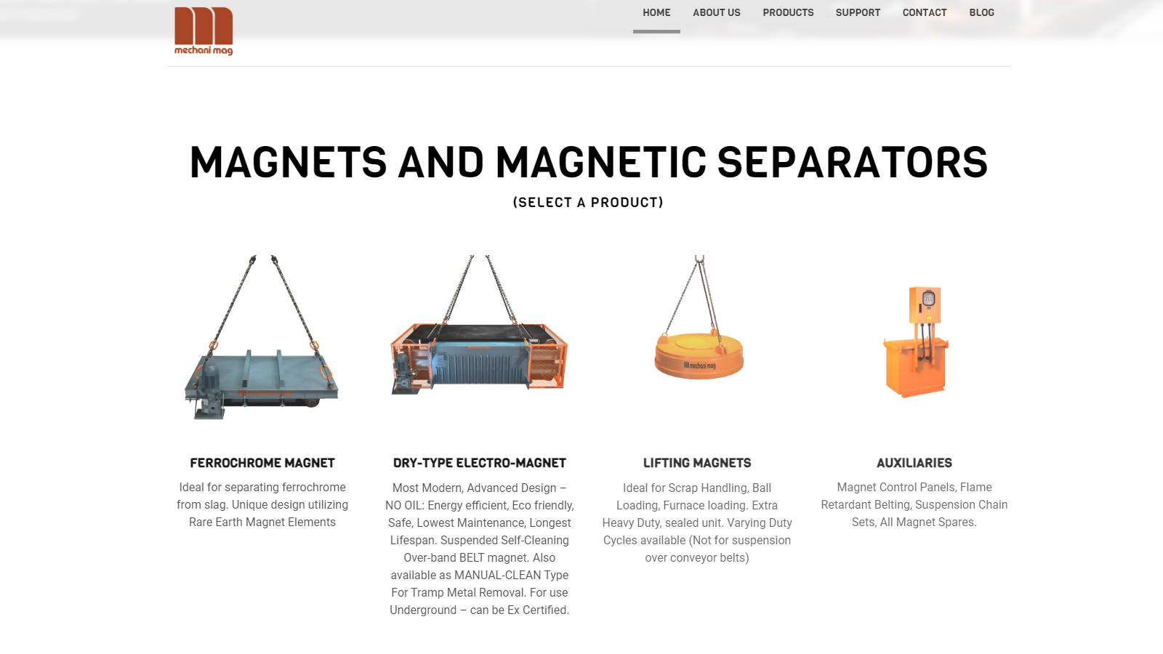
Task: Follow the Auxiliaries heading link
Action: tap(914, 463)
